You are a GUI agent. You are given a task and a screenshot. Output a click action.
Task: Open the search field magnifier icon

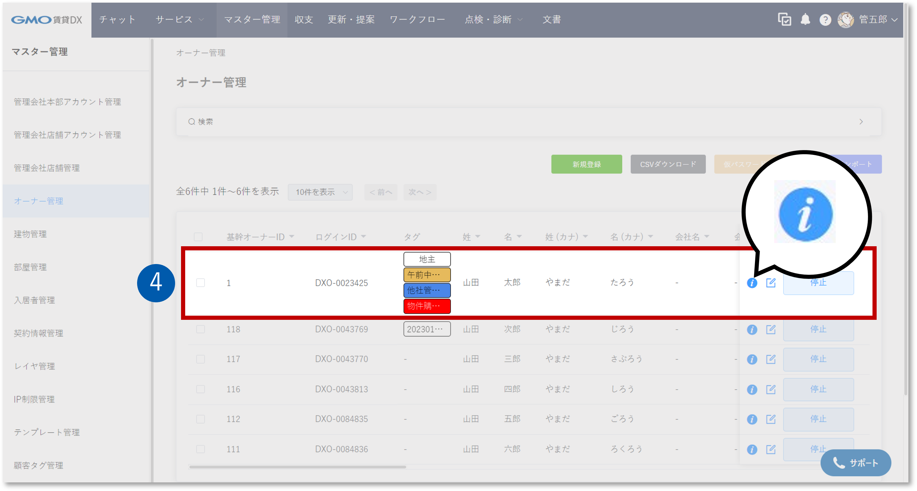pos(191,121)
